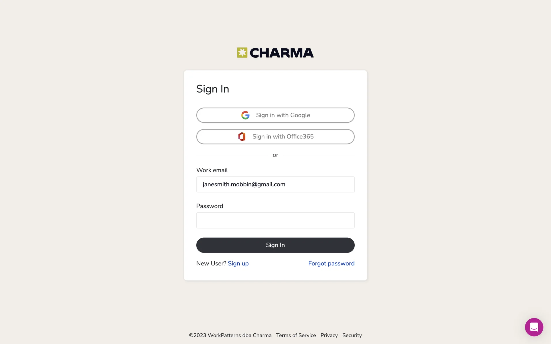Click the Password label
551x344 pixels.
coord(209,206)
